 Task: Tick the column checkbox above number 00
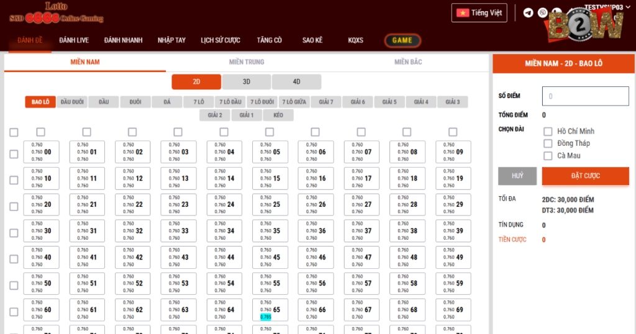40,132
